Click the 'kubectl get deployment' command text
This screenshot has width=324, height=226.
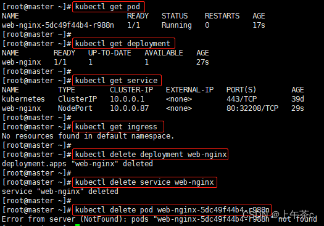point(123,44)
